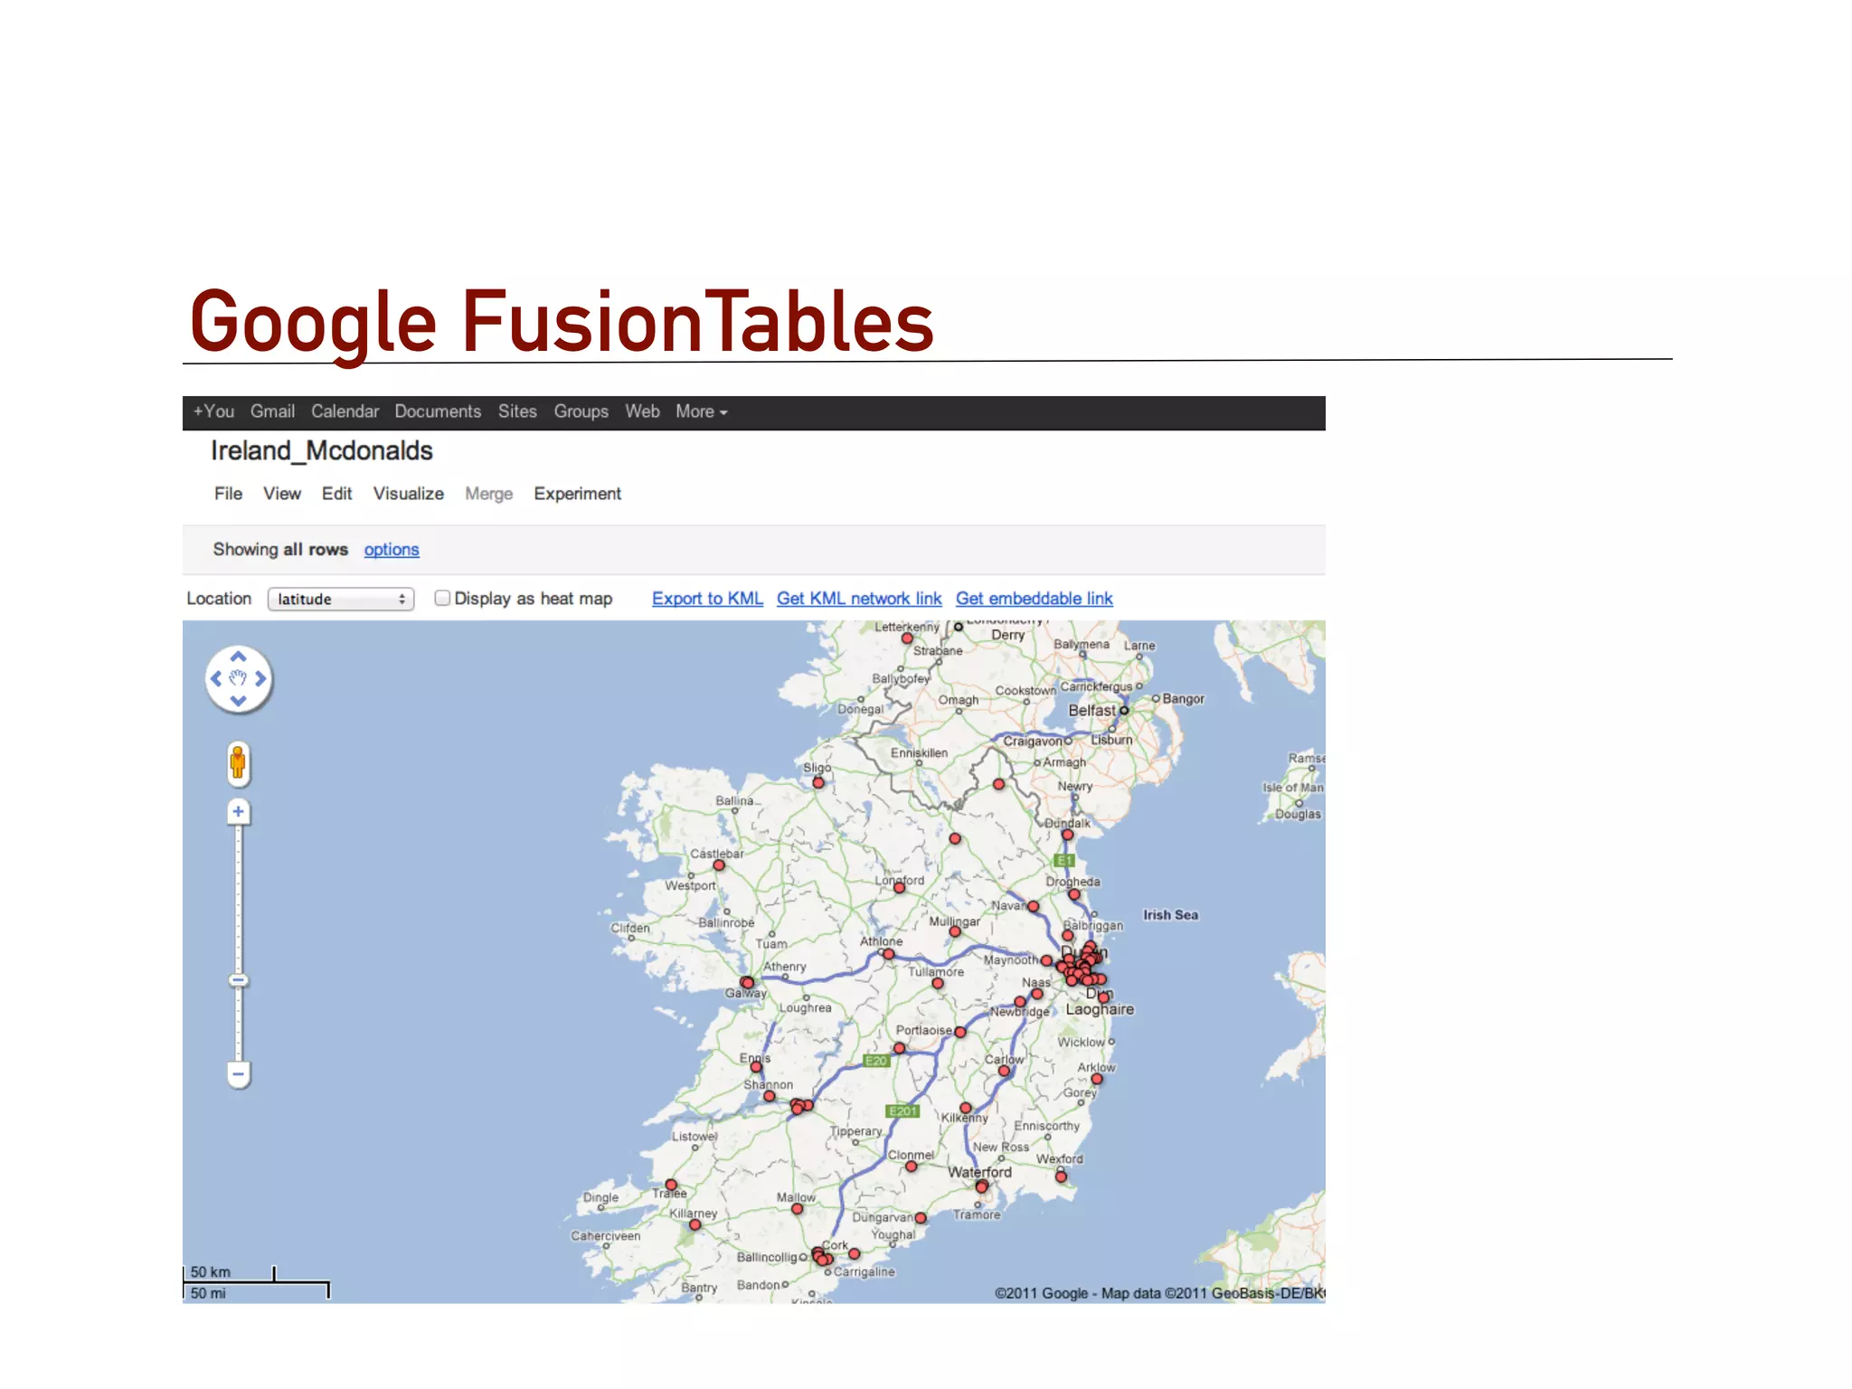The height and width of the screenshot is (1389, 1852).
Task: Open the Visualize menu
Action: tap(409, 494)
